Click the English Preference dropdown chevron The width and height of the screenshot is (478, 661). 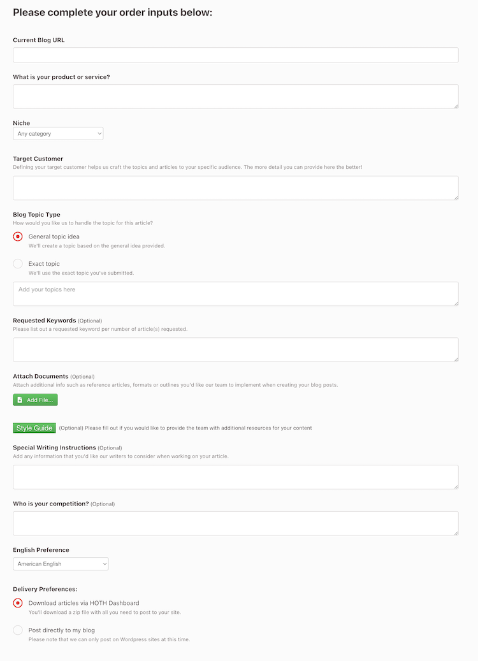point(105,563)
